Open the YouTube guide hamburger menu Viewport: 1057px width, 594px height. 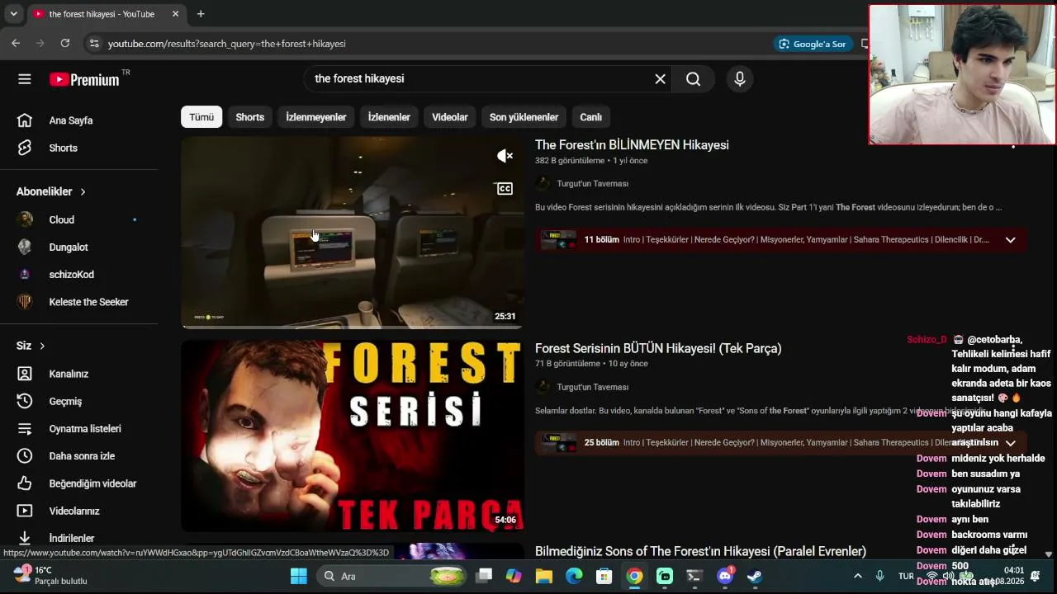pos(25,79)
